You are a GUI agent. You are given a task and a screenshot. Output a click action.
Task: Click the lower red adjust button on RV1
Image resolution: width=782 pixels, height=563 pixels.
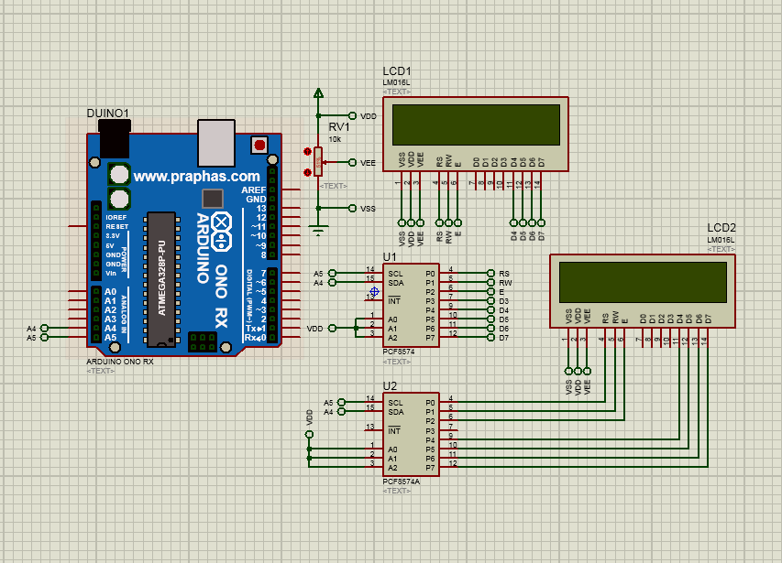307,172
